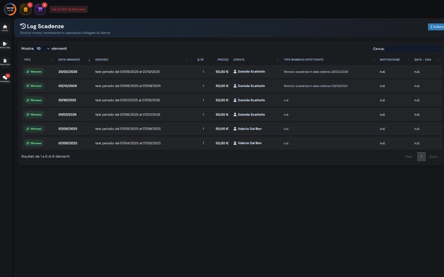Go to the next page with Succ.
The width and height of the screenshot is (444, 277).
click(434, 156)
